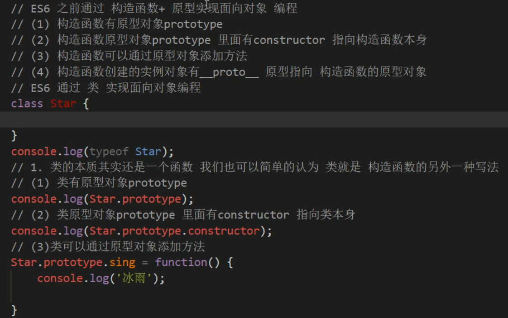Click 'constructor' in the console.log statement
Viewport: 508px width, 318px height.
tap(224, 231)
